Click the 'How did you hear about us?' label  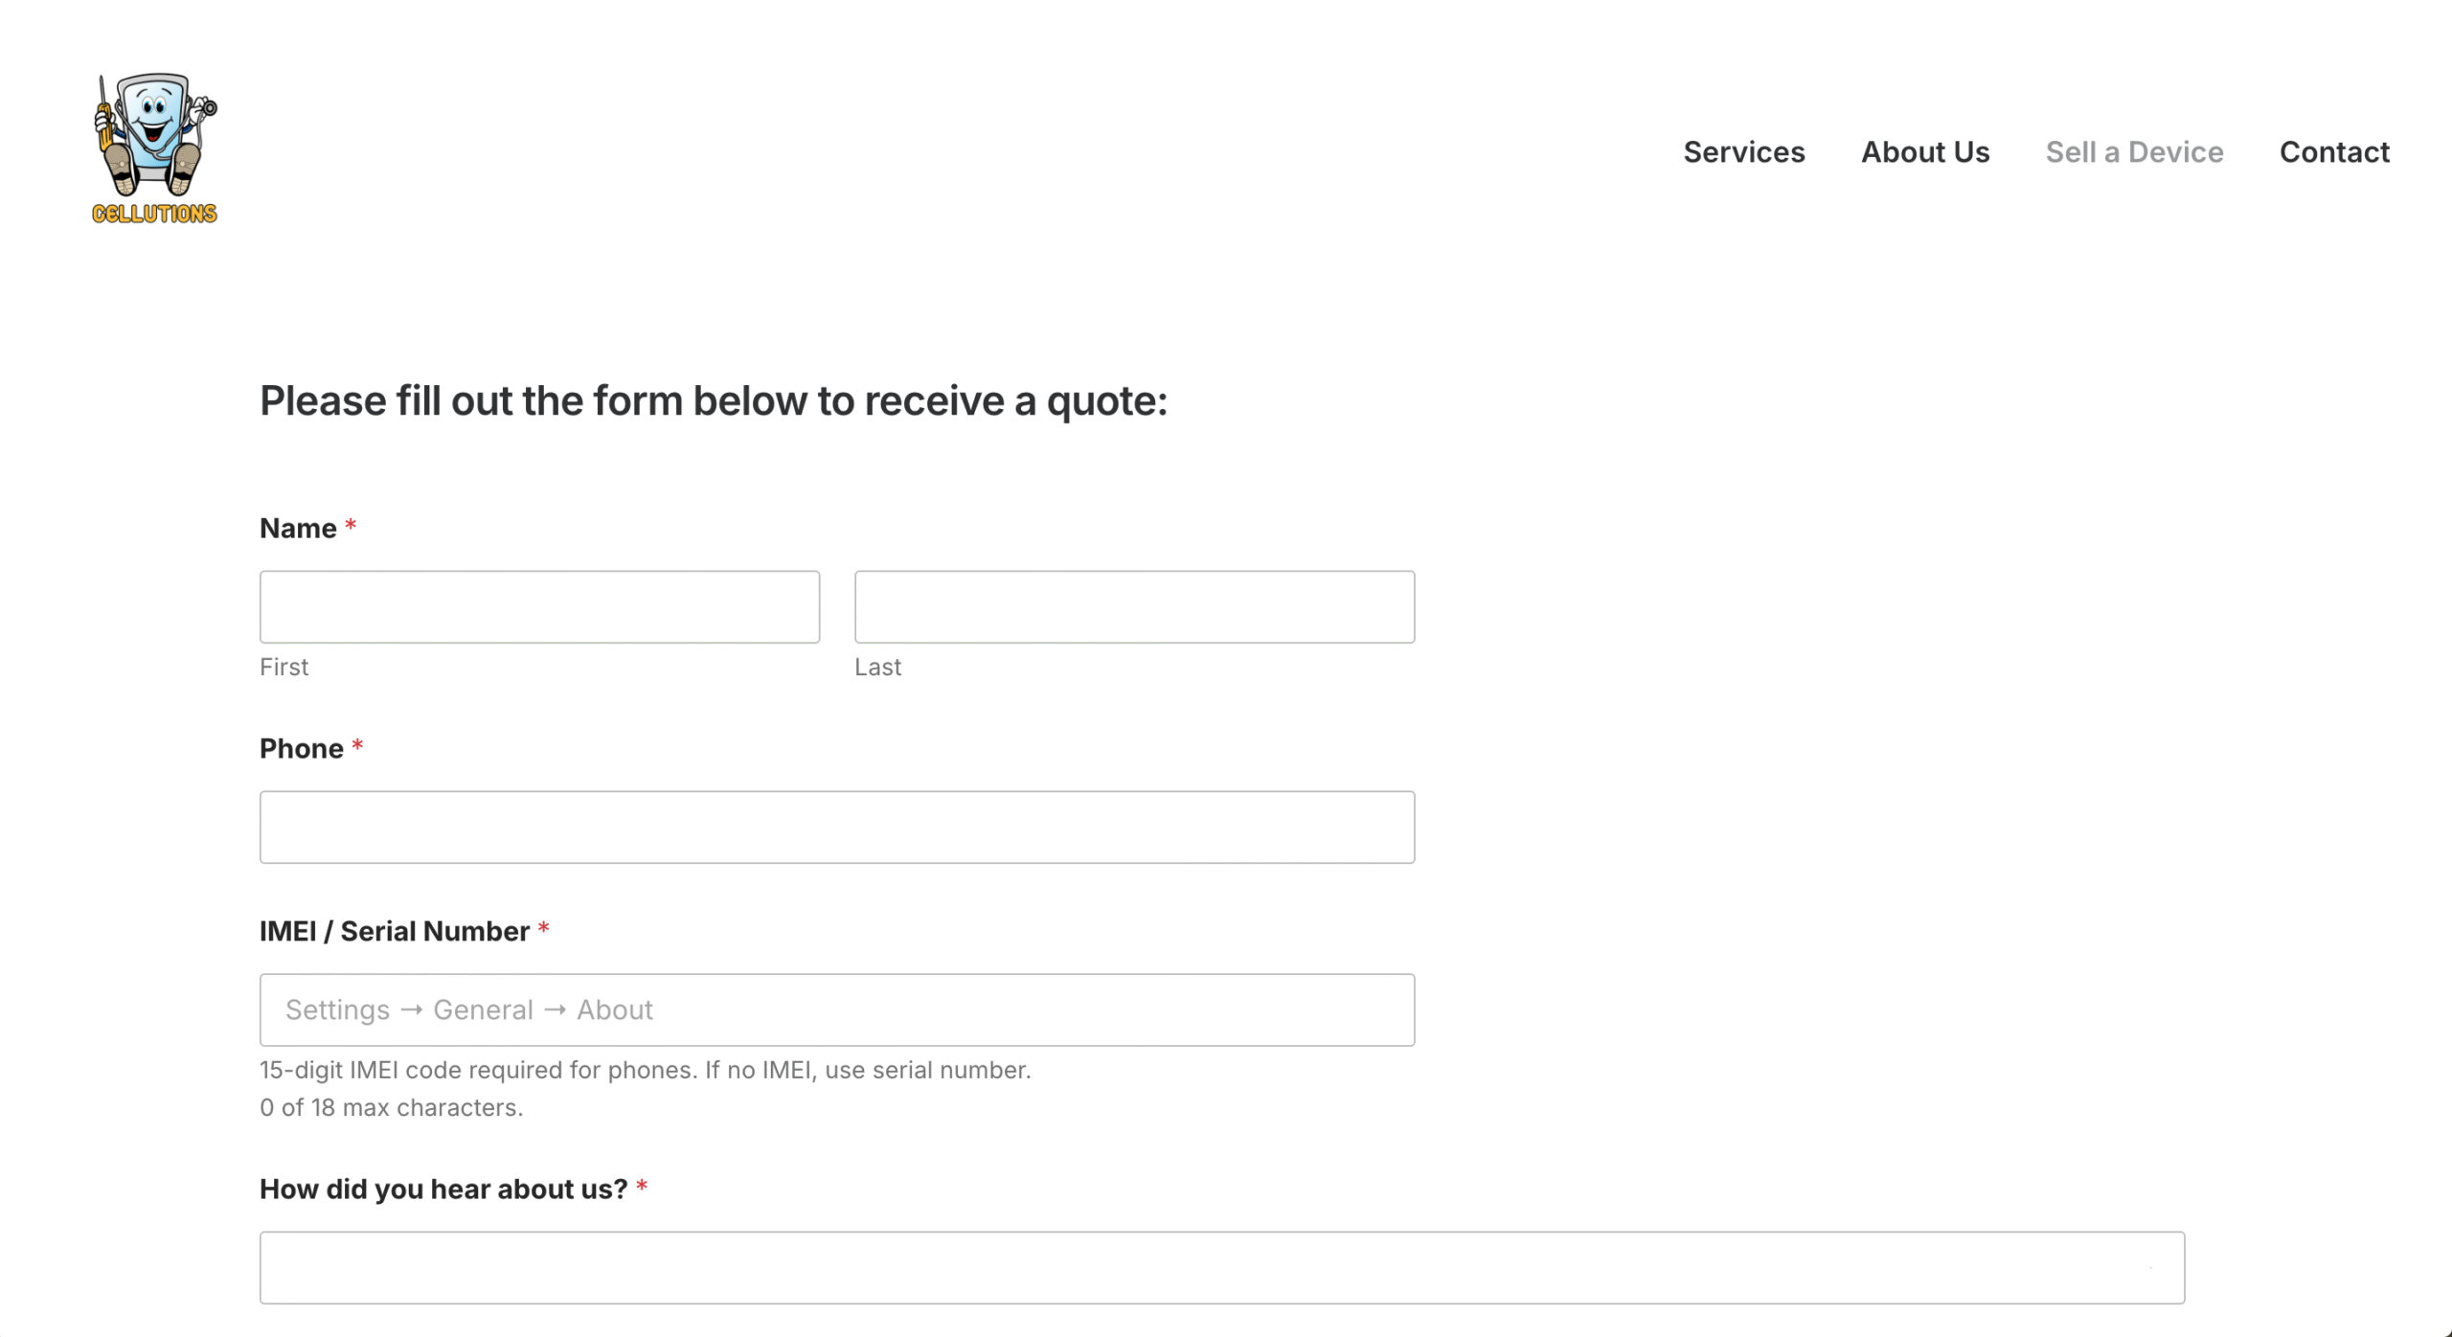[x=443, y=1190]
